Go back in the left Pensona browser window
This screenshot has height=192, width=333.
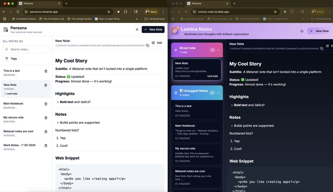click(x=4, y=12)
